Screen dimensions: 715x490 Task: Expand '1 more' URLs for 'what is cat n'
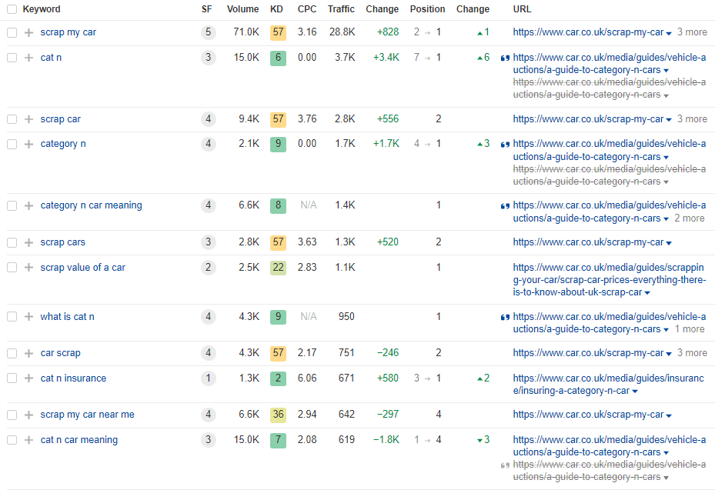click(x=690, y=329)
